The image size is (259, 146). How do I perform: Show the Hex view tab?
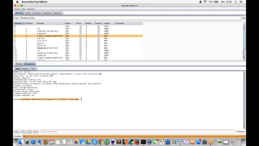pyautogui.click(x=34, y=69)
